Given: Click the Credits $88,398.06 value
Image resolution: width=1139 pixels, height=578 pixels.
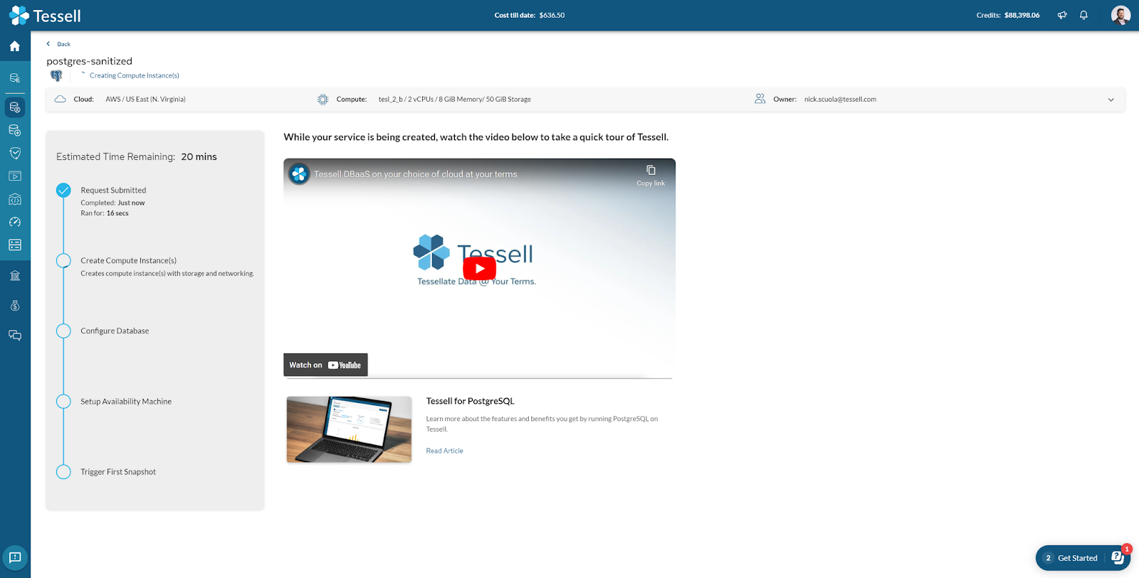Looking at the screenshot, I should click(1022, 15).
